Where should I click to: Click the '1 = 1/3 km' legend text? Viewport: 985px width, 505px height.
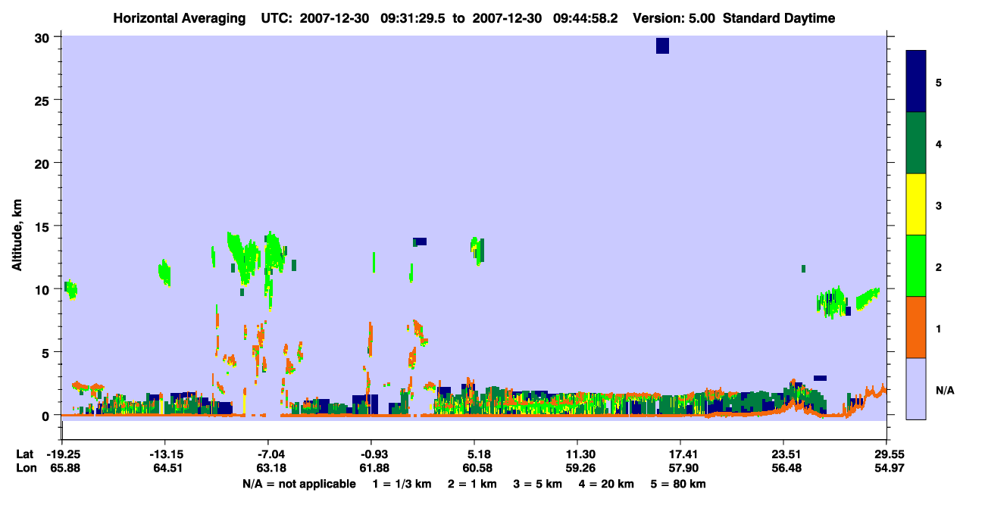[402, 483]
